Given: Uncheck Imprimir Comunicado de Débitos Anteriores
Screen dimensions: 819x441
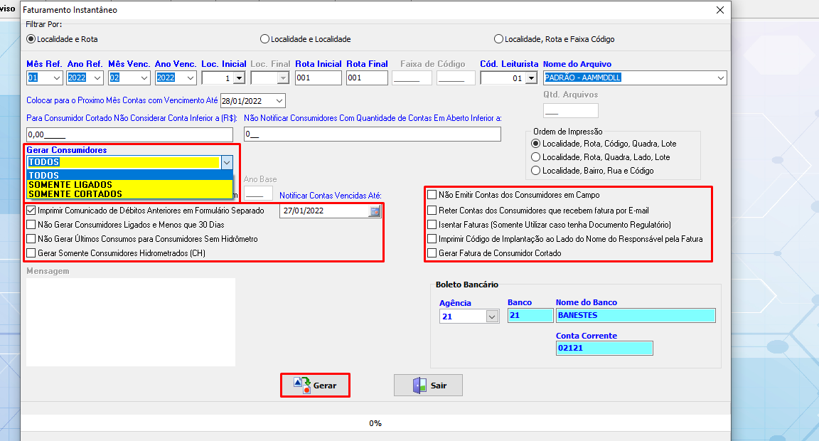Looking at the screenshot, I should tap(31, 211).
